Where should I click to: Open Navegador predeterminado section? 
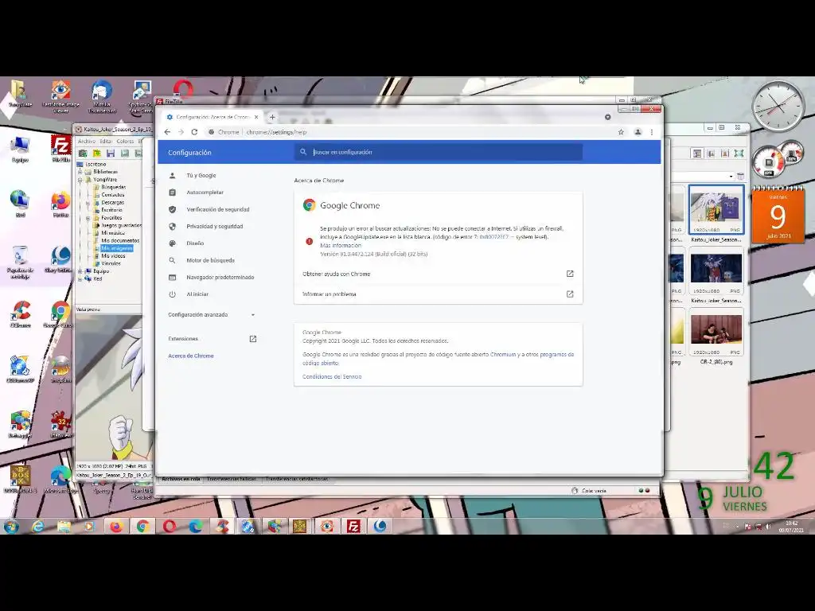pyautogui.click(x=220, y=278)
